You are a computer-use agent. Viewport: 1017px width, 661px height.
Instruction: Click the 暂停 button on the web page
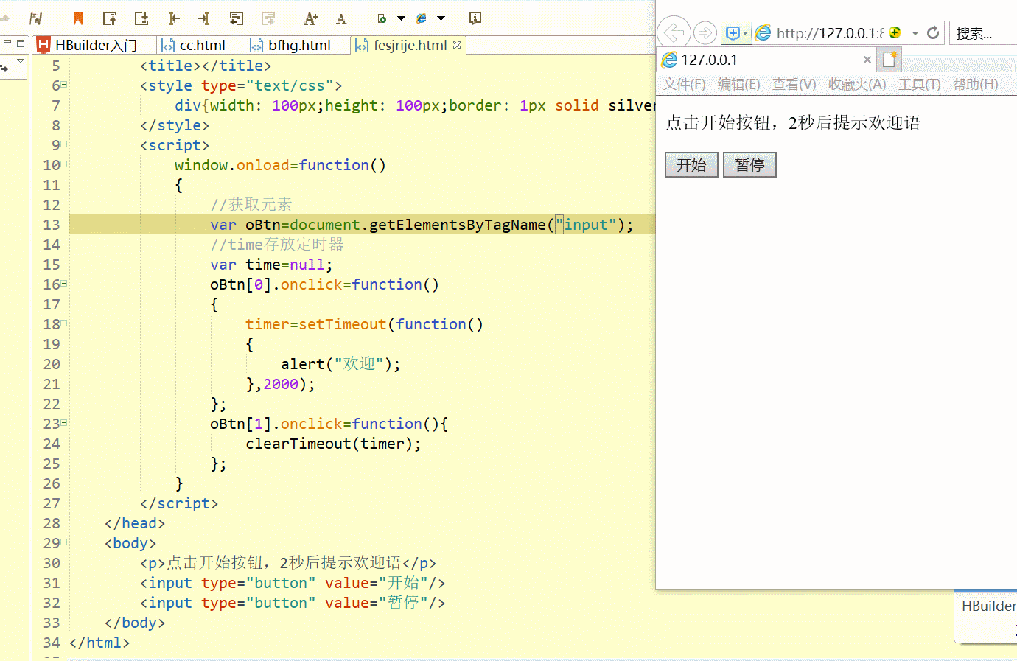749,164
